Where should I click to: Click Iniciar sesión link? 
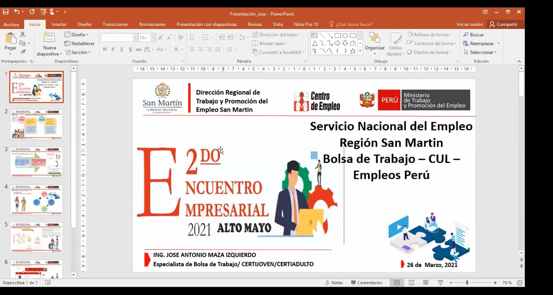click(470, 25)
